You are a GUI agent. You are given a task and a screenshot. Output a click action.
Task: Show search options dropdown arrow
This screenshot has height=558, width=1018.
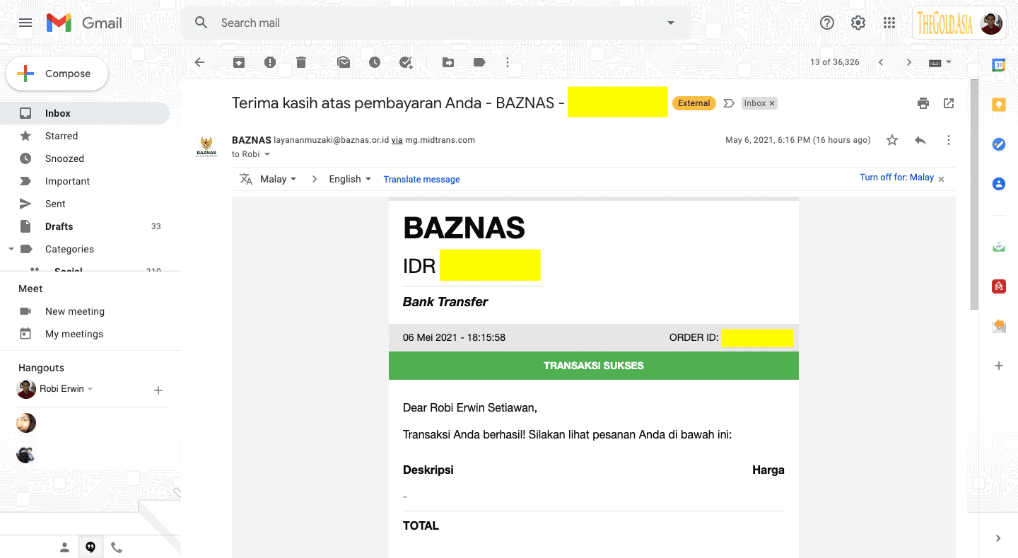point(671,23)
